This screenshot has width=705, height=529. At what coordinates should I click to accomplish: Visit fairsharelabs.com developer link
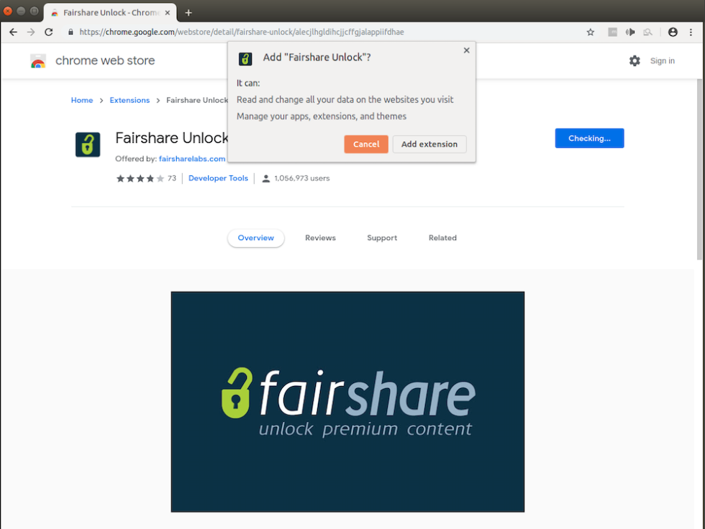(192, 159)
